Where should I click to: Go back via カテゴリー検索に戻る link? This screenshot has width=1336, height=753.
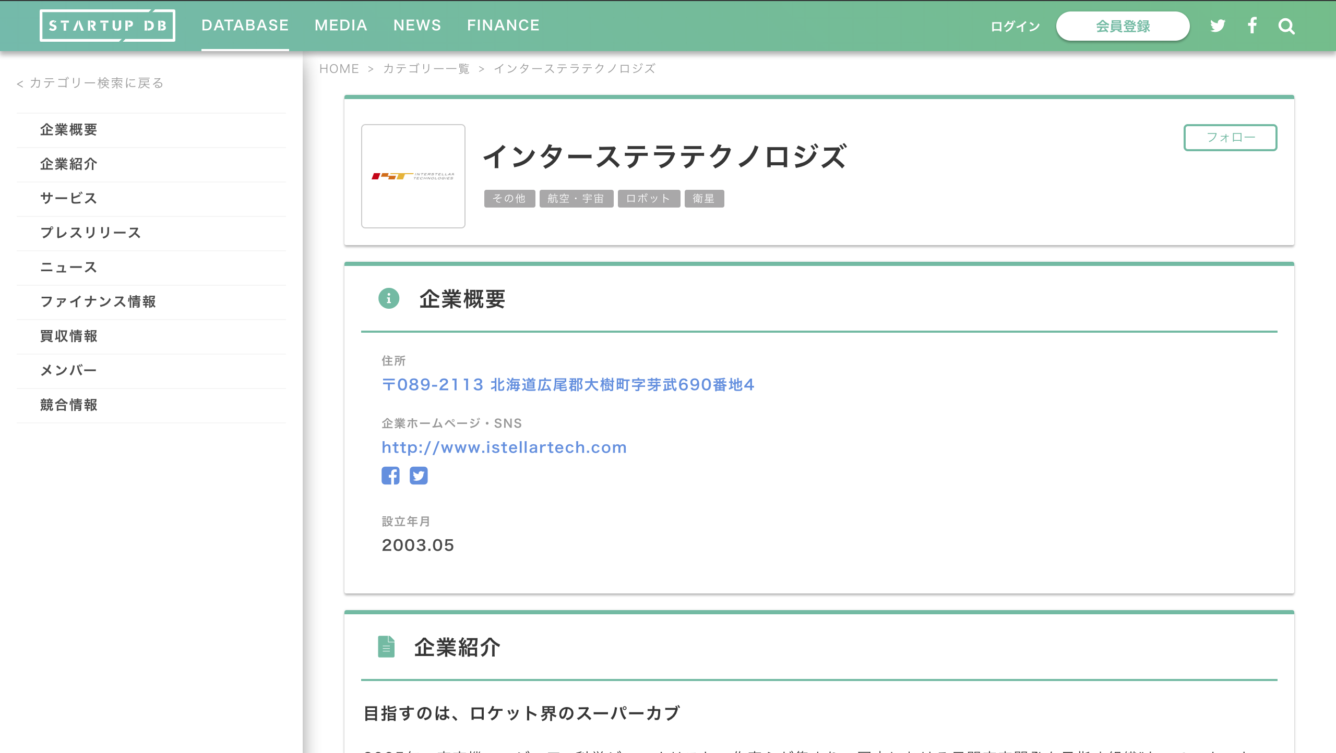(91, 83)
